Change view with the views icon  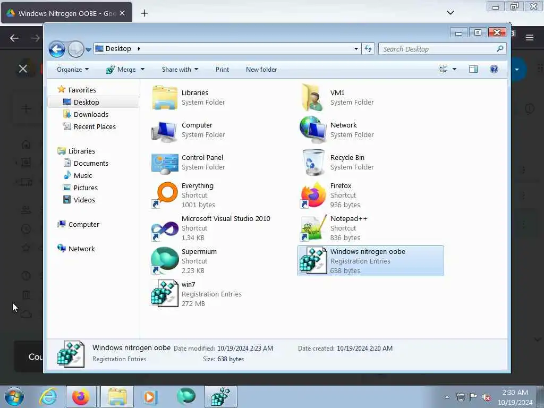click(443, 70)
